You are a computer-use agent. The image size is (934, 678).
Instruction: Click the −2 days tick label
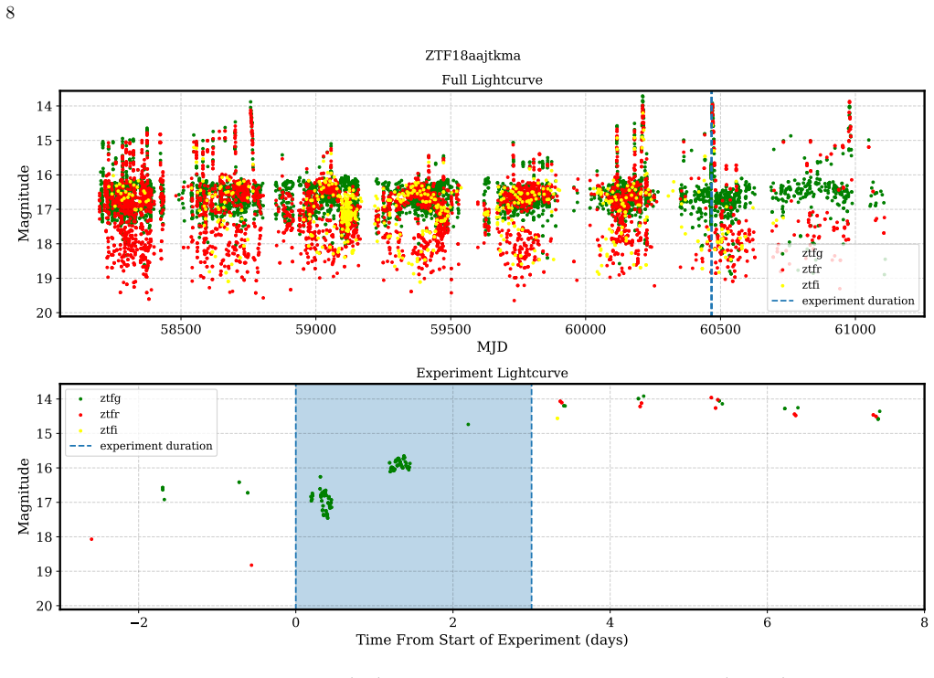(x=139, y=622)
